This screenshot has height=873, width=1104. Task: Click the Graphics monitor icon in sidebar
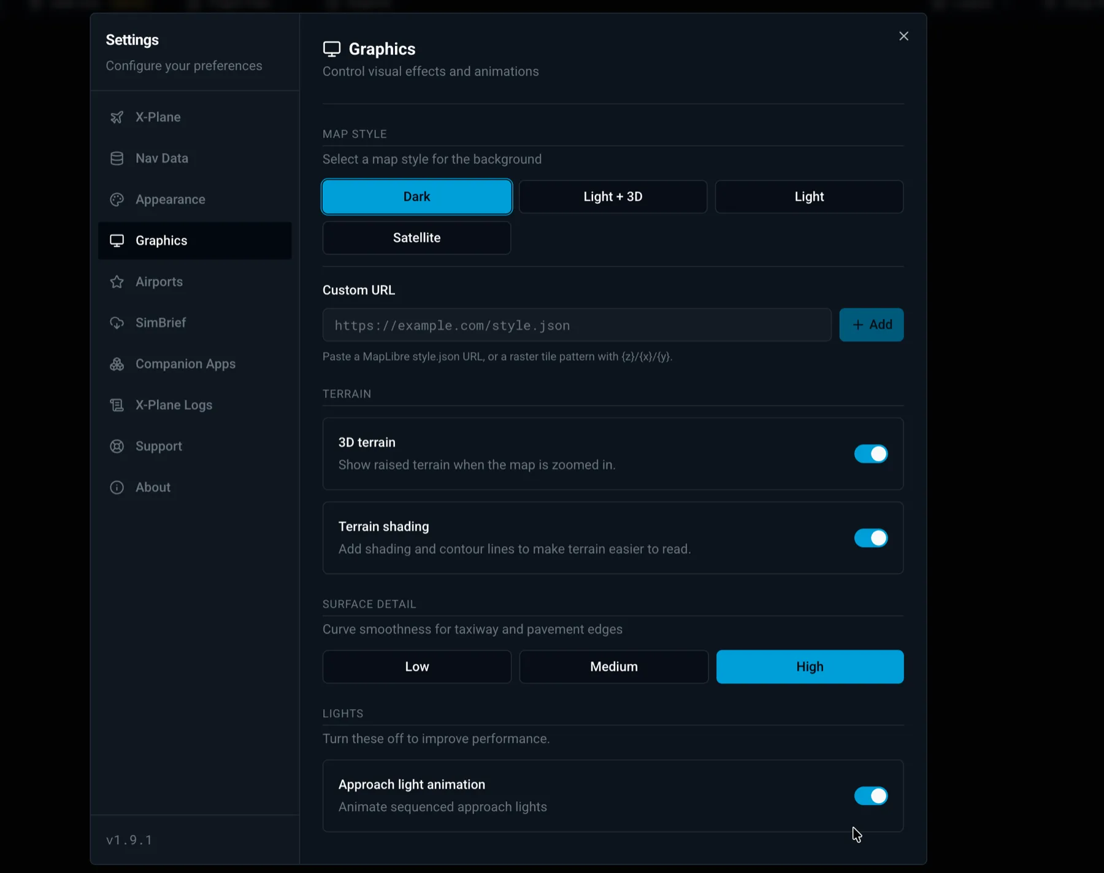117,240
